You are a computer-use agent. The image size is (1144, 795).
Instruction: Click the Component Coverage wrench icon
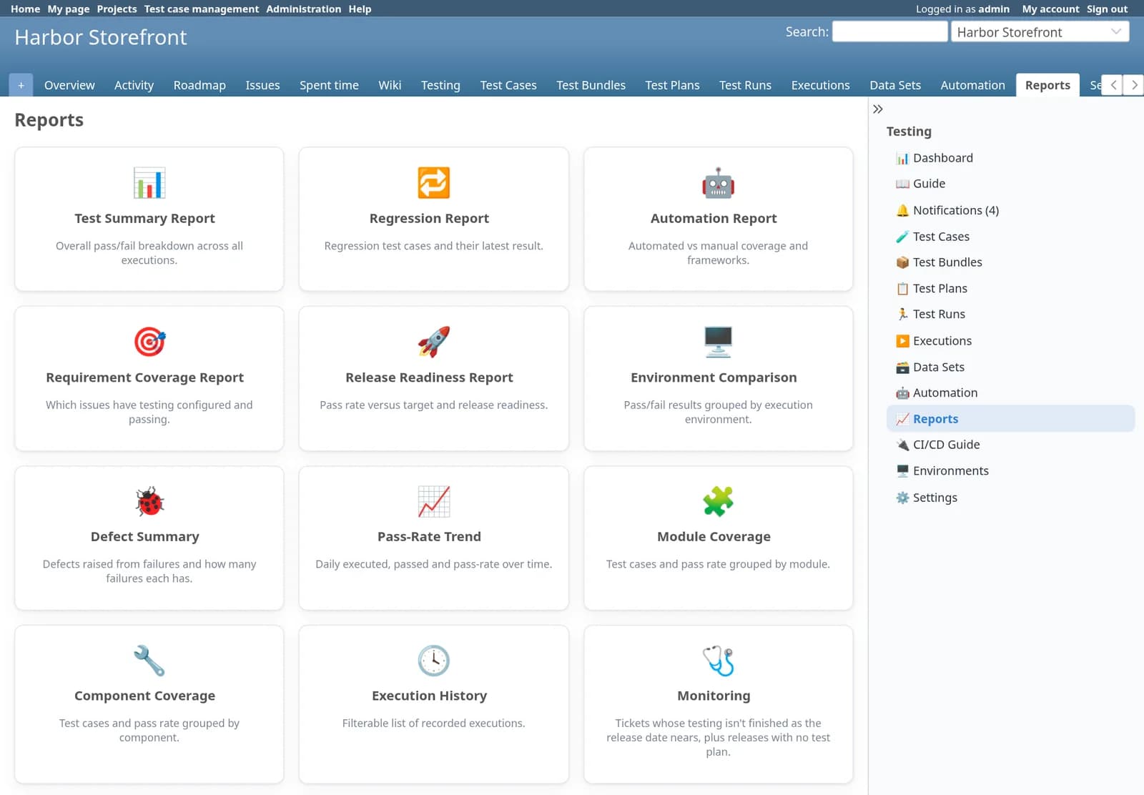(x=149, y=661)
